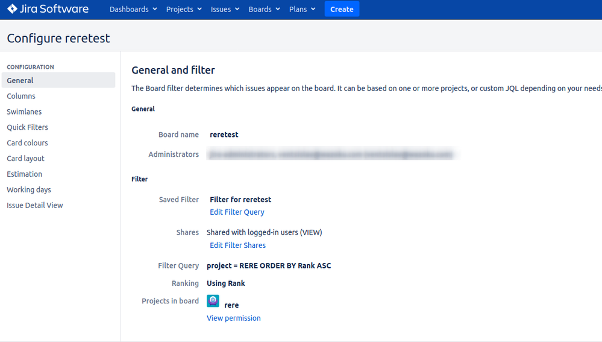This screenshot has height=342, width=602.
Task: Go to Quick Filters settings
Action: [x=27, y=127]
